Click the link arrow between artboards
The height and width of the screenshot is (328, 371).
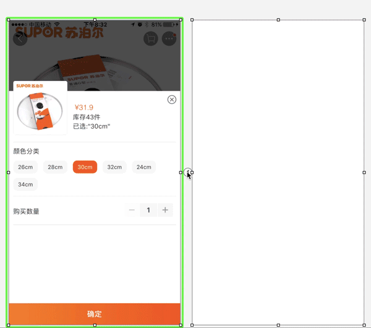click(x=187, y=172)
